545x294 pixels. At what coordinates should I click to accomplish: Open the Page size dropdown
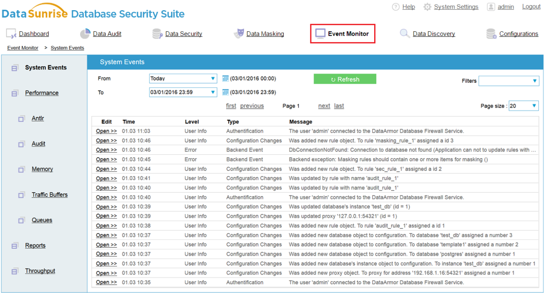pyautogui.click(x=524, y=106)
